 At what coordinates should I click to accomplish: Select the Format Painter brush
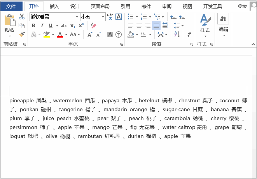22,34
